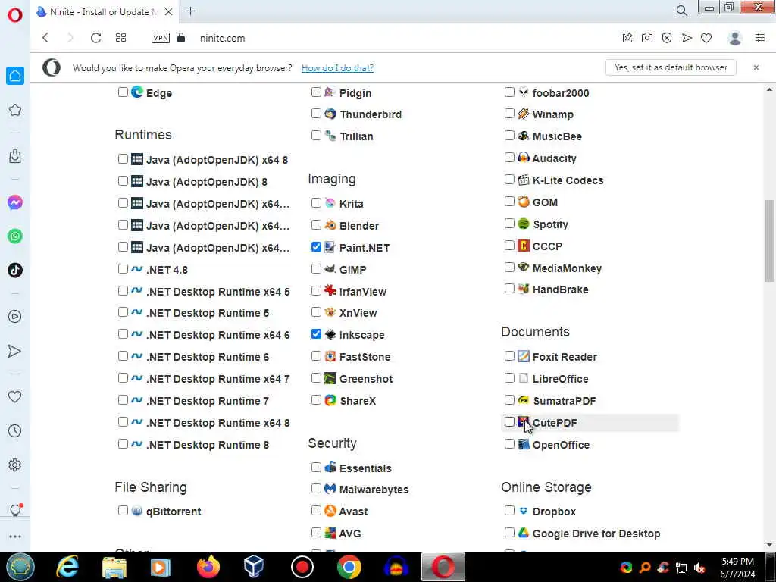Open Firefox from the taskbar
This screenshot has height=582, width=776.
208,567
